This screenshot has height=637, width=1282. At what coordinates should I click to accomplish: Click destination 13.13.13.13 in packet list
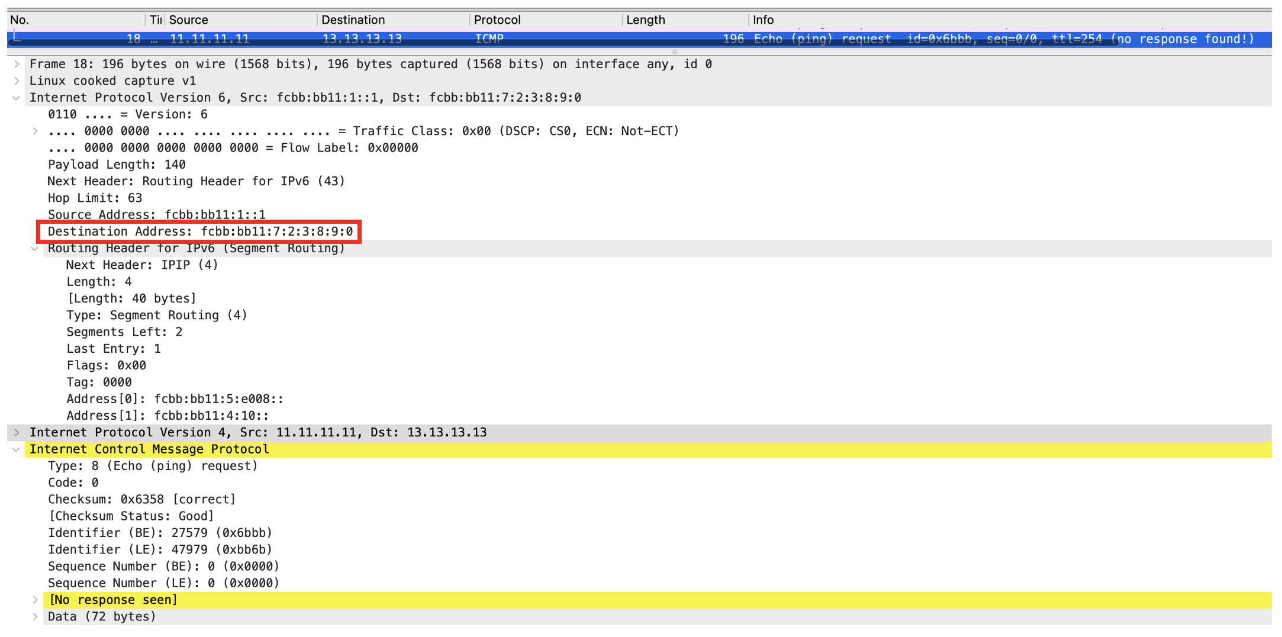coord(362,39)
